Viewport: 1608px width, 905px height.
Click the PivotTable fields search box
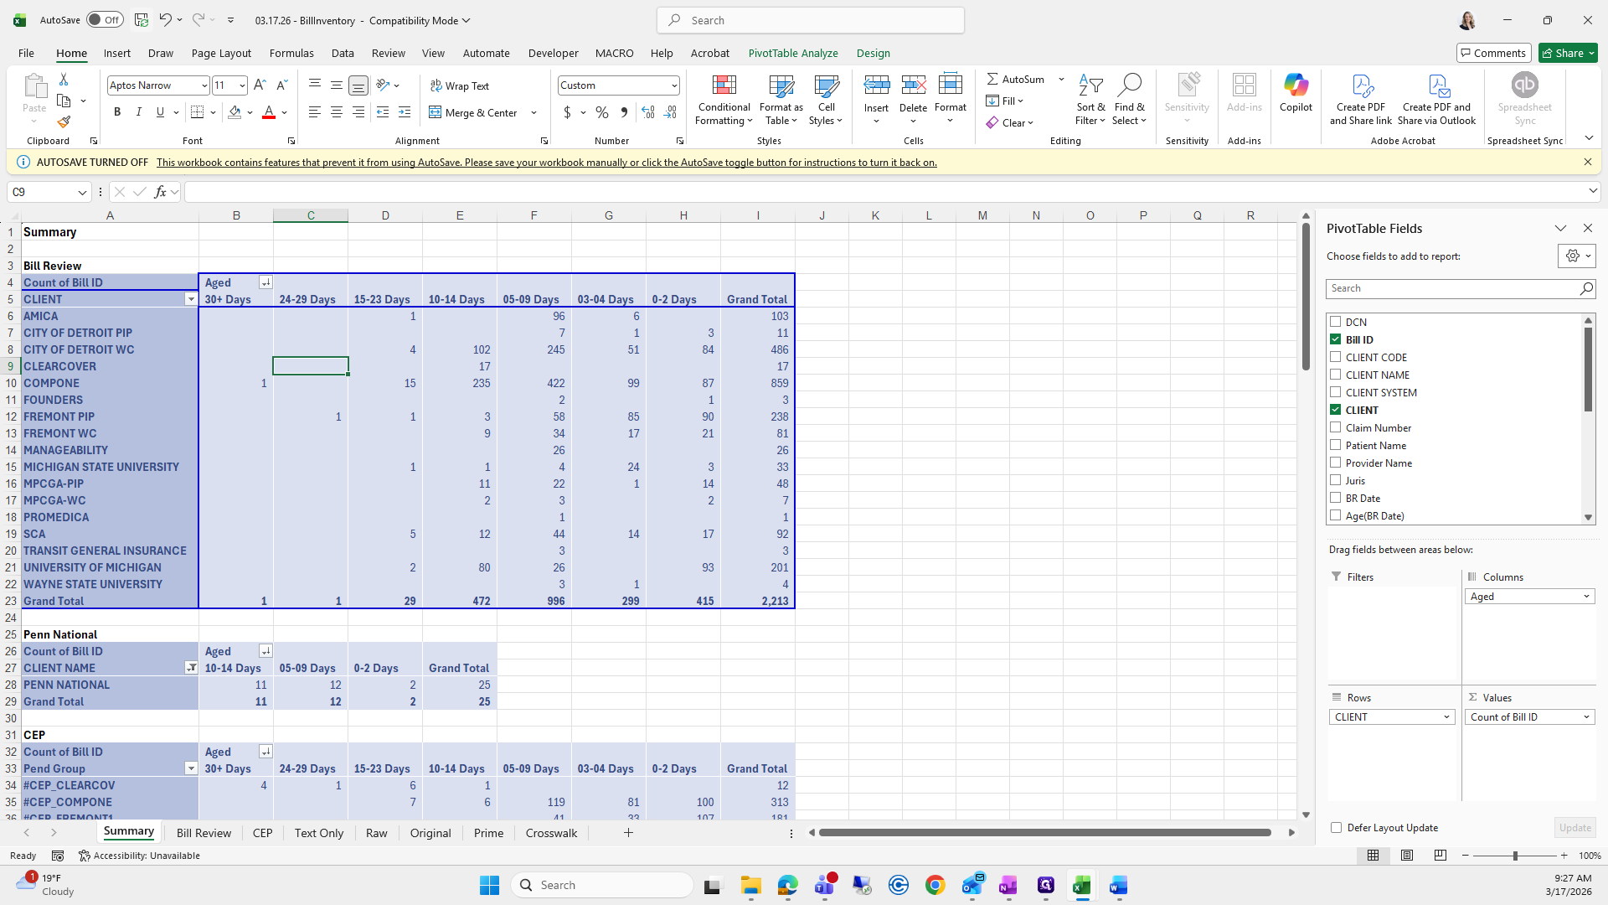(x=1453, y=288)
